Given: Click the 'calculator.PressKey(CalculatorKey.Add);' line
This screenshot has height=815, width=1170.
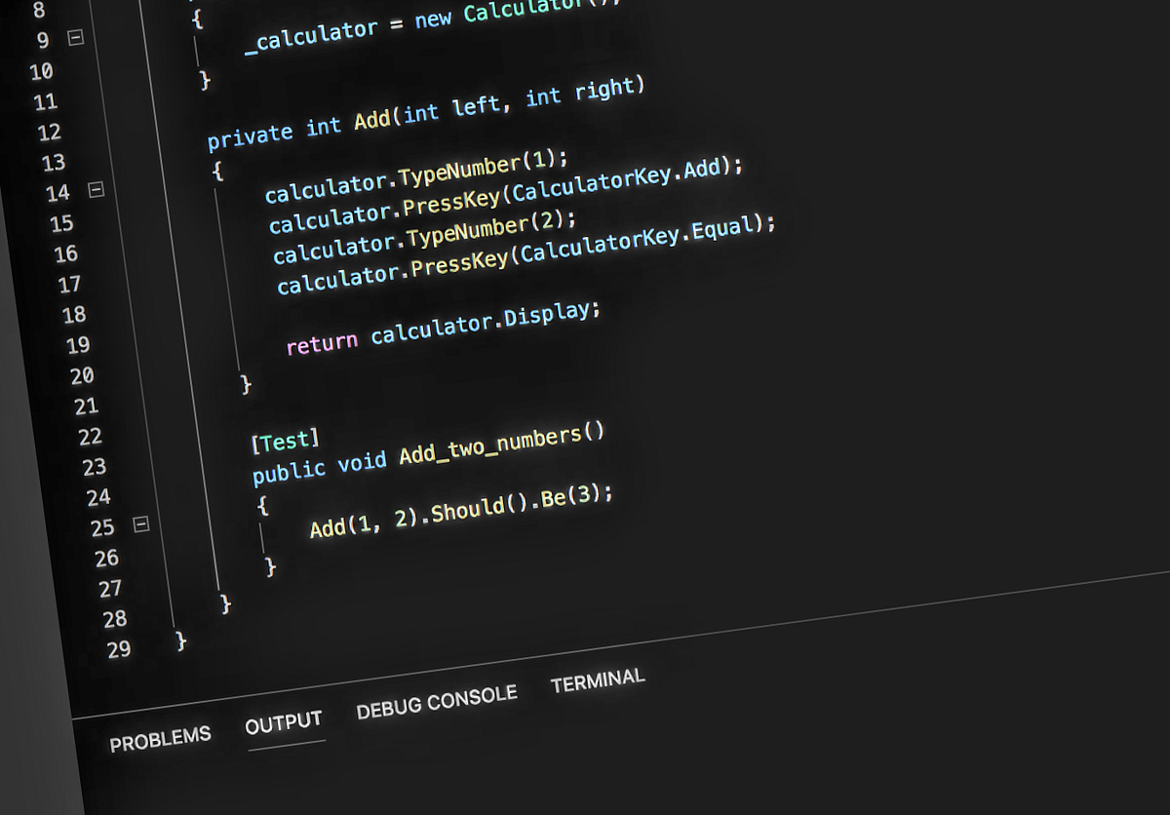Looking at the screenshot, I should click(x=506, y=196).
